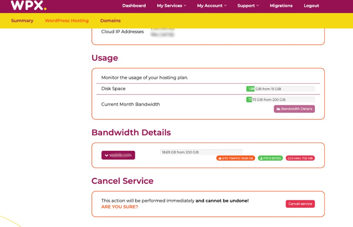Screen dimensions: 353x227
Task: Click the WPX logo
Action: [x=28, y=5]
